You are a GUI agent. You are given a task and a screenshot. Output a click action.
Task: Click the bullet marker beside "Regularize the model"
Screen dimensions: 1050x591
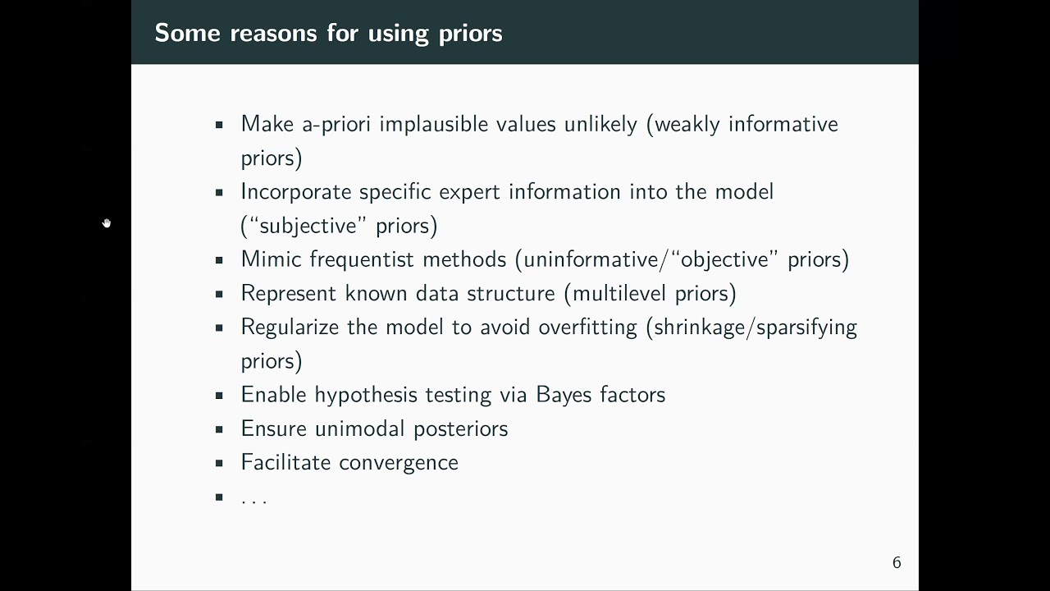219,328
